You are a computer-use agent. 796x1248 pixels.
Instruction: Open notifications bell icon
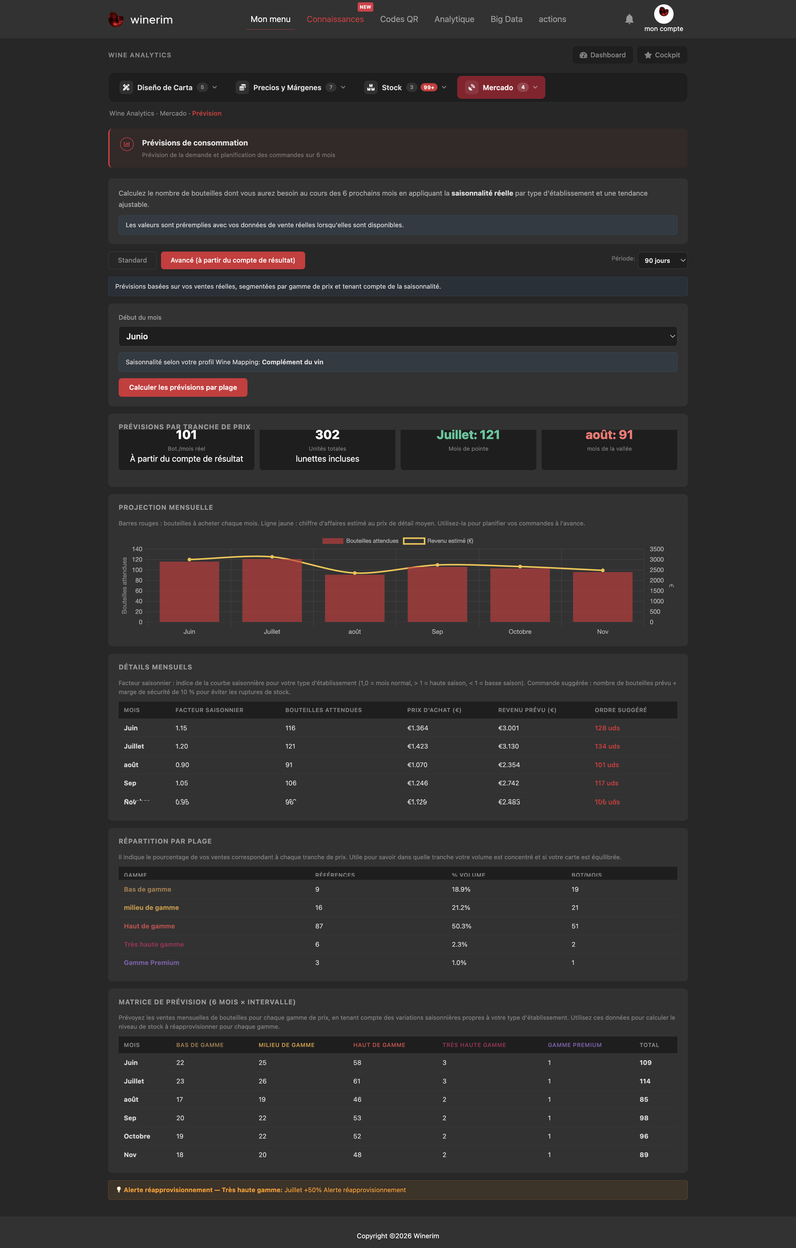coord(629,19)
